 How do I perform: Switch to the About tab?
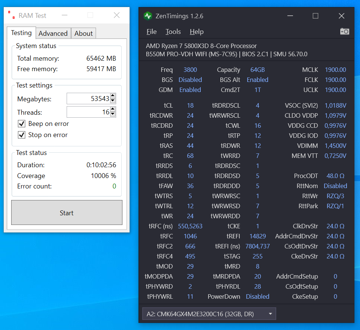83,33
